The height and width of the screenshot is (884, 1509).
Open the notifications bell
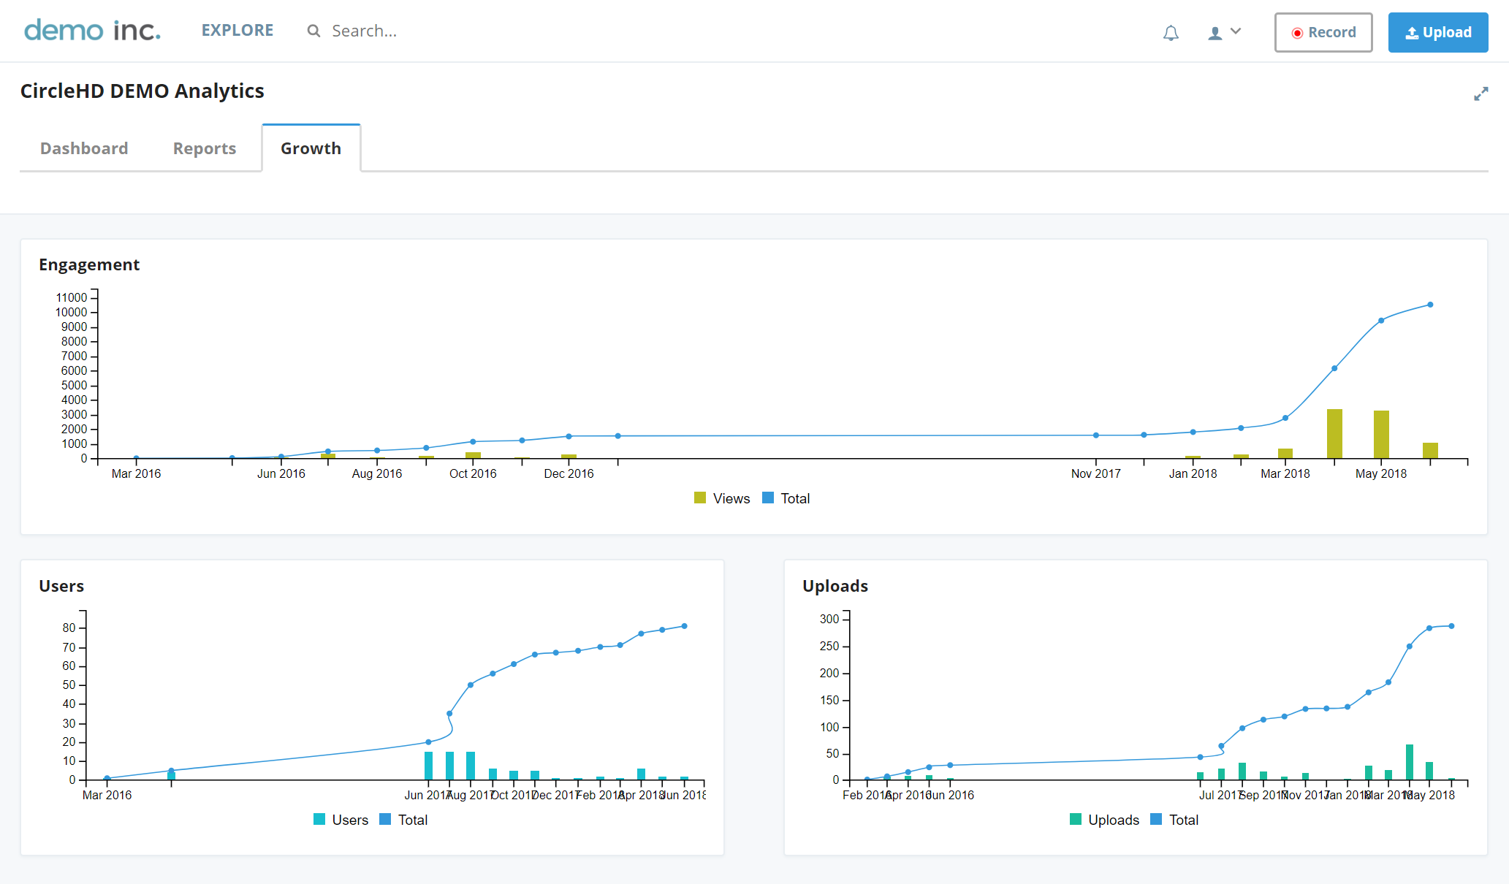tap(1171, 33)
